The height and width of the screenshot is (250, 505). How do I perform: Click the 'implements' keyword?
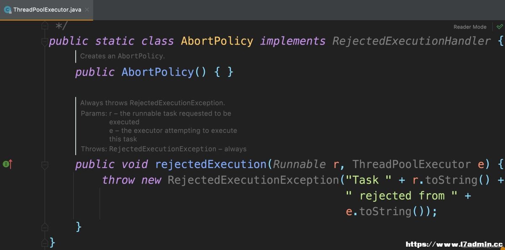[x=293, y=41]
